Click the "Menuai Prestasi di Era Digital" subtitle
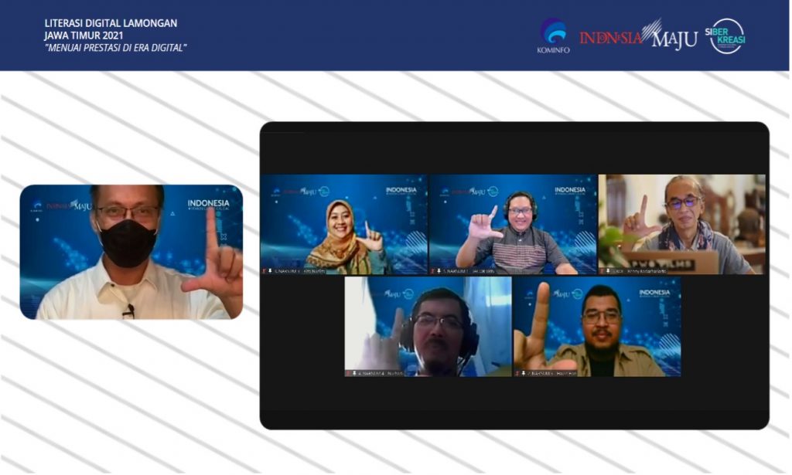 [x=116, y=47]
